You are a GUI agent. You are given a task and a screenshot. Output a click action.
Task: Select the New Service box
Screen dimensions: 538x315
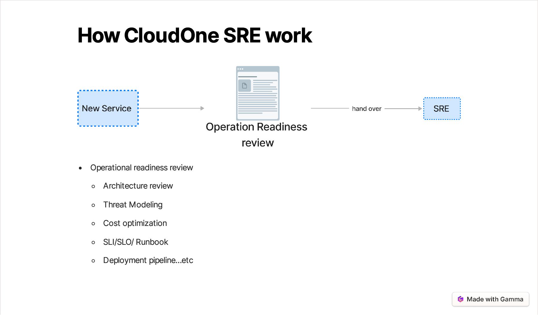(x=108, y=108)
